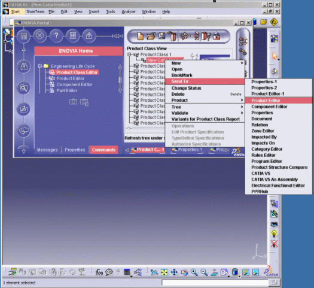Click the Fit All In icon in CATIA toolbar
The image size is (314, 288).
(164, 272)
